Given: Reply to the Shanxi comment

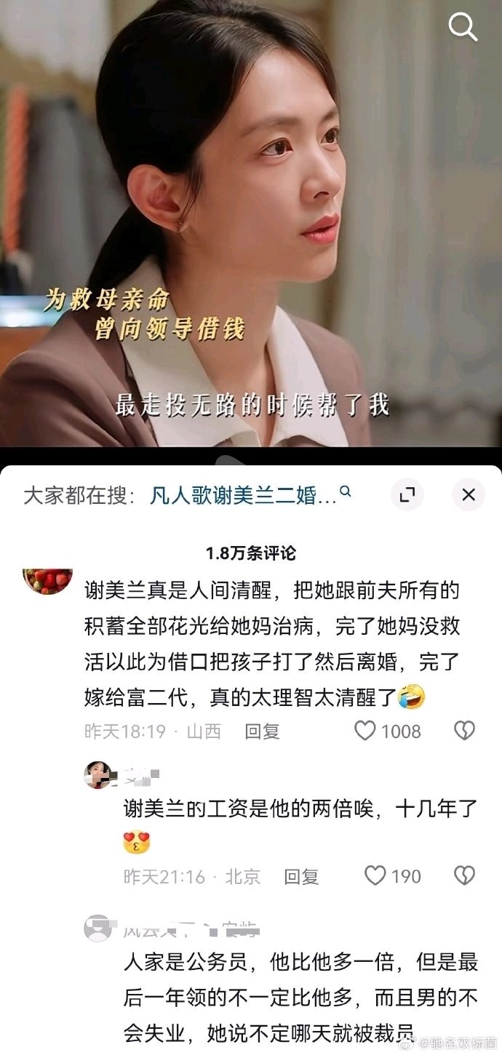Looking at the screenshot, I should click(x=262, y=731).
